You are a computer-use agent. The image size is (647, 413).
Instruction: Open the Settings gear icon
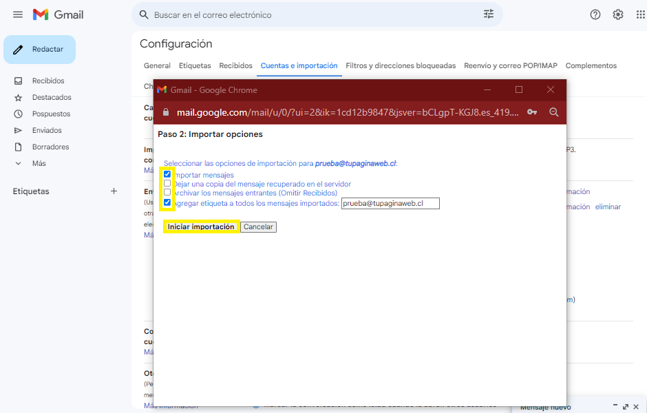(x=618, y=14)
